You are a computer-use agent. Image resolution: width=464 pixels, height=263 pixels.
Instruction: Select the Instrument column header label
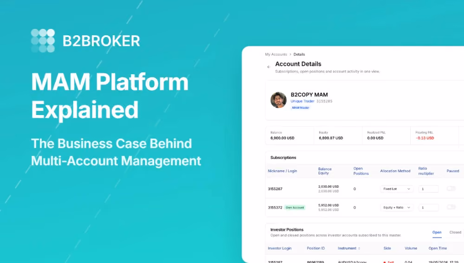(347, 249)
